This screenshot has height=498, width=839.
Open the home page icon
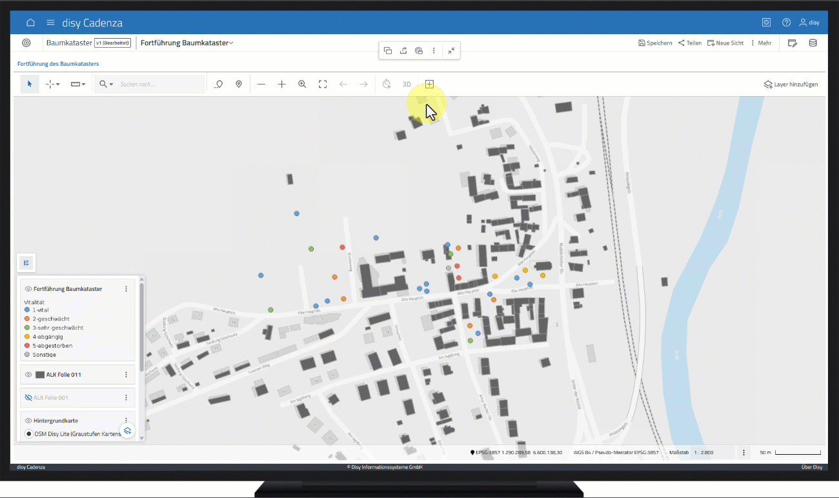pos(30,23)
